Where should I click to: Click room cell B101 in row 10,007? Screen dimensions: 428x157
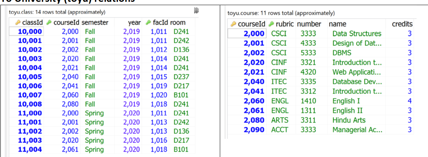coord(181,95)
